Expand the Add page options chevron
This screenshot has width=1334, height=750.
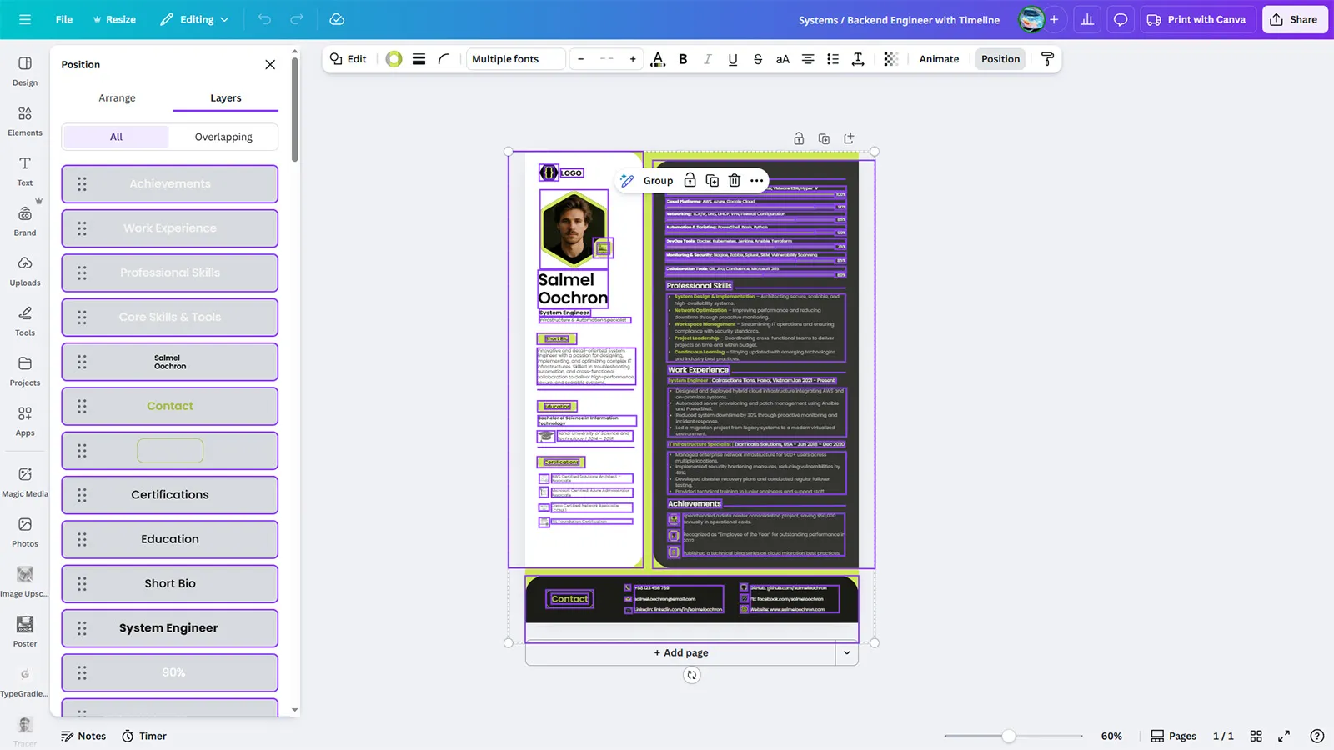846,653
